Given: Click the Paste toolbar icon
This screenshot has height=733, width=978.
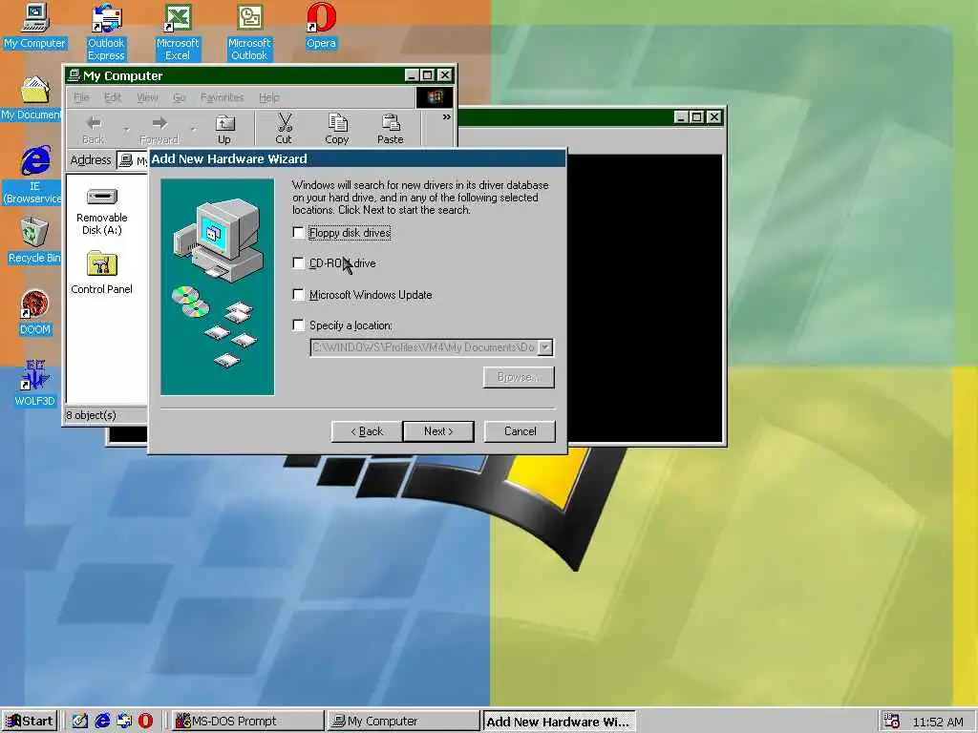Looking at the screenshot, I should point(391,130).
